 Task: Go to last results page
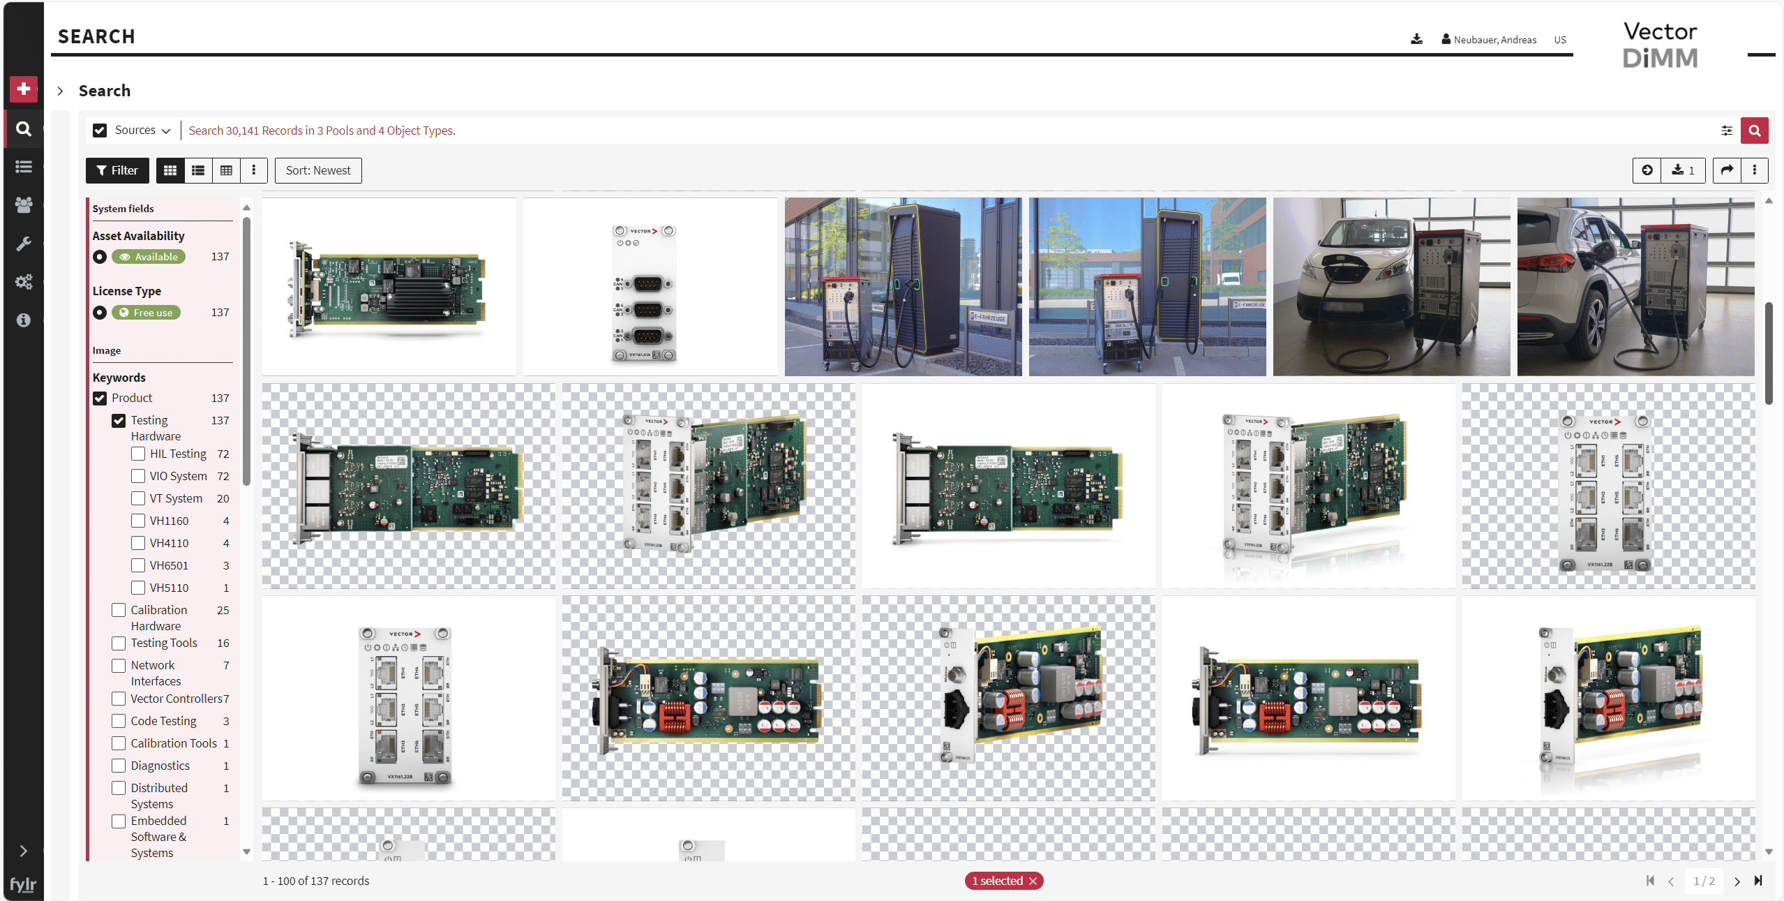pyautogui.click(x=1758, y=881)
